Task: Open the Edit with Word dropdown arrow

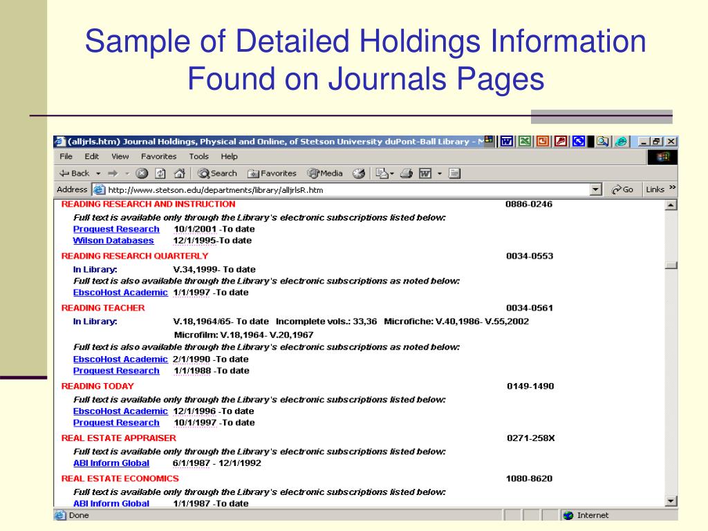Action: (439, 174)
